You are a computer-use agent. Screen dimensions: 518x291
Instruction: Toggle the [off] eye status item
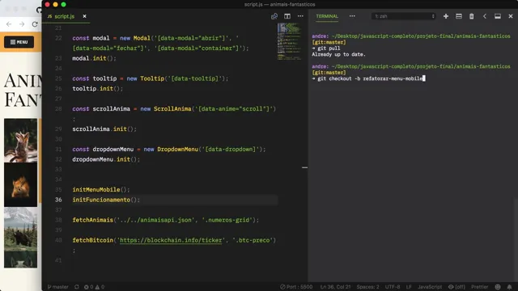click(x=456, y=287)
